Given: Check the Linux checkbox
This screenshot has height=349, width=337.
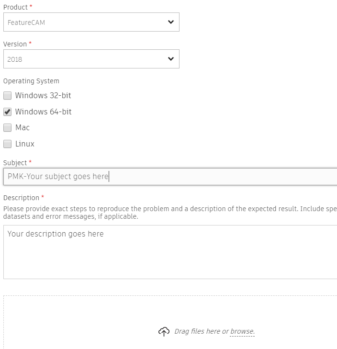Looking at the screenshot, I should click(x=7, y=144).
